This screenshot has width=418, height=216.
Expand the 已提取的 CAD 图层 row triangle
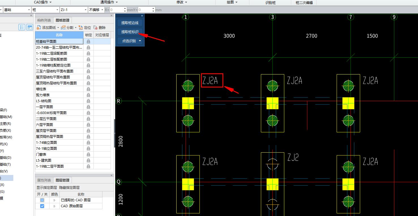tap(54, 200)
